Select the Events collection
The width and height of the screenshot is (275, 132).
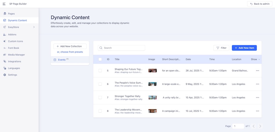pos(62,60)
